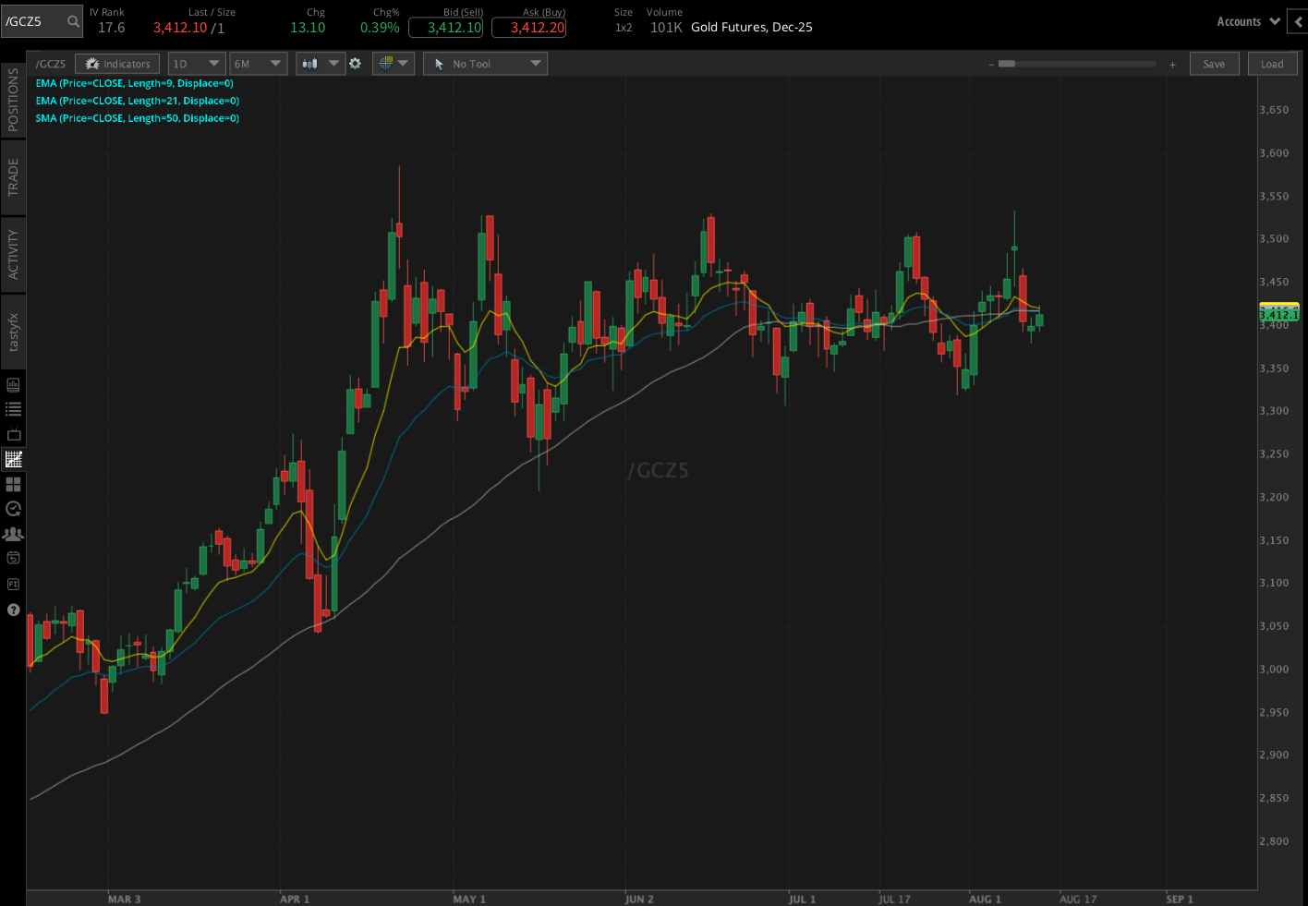Open the FI sidebar icon
Screen dimensions: 1308x906
pyautogui.click(x=13, y=584)
